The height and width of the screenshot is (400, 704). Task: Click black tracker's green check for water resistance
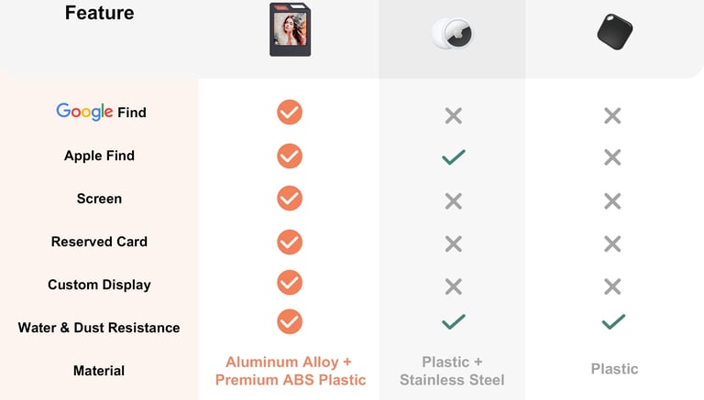pyautogui.click(x=613, y=321)
